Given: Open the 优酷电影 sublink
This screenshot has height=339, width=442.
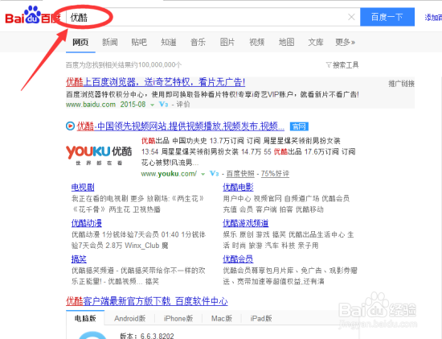Looking at the screenshot, I should pos(238,187).
